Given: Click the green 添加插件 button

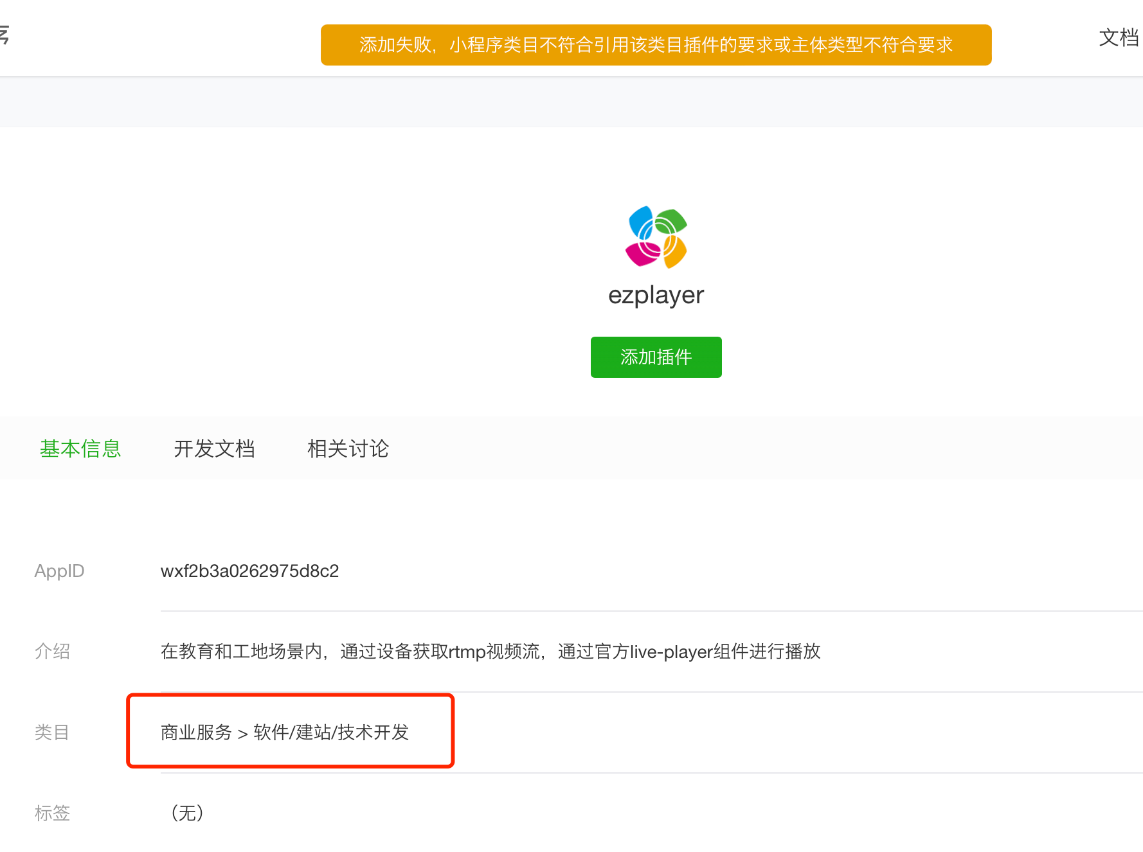Looking at the screenshot, I should [656, 357].
